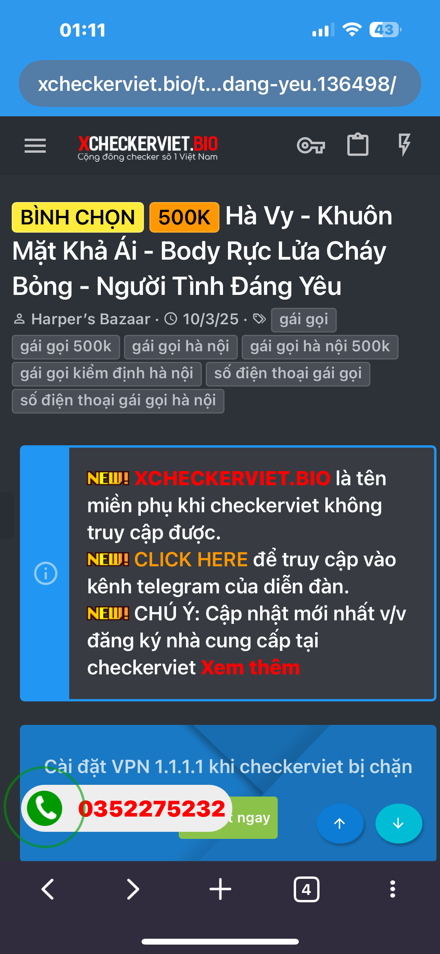
Task: Tap the browser URL address bar
Action: click(220, 83)
